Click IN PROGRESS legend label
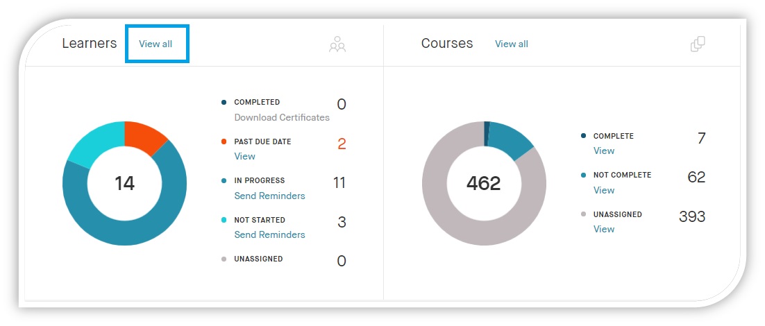The image size is (765, 326). [260, 181]
